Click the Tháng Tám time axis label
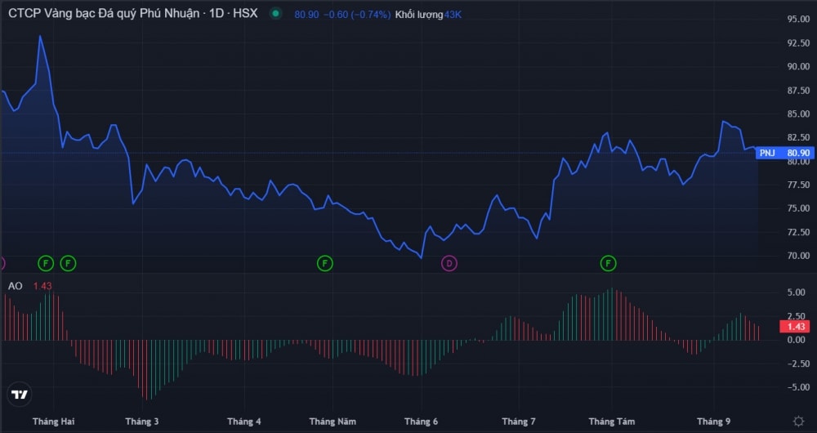Viewport: 817px width, 433px height. click(612, 421)
